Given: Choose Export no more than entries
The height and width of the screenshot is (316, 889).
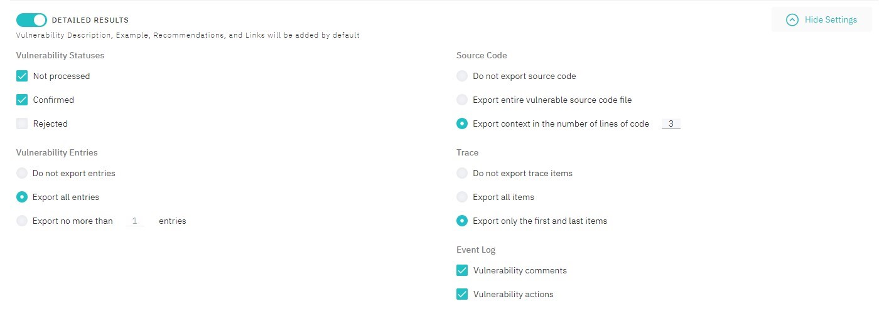Looking at the screenshot, I should pos(22,221).
